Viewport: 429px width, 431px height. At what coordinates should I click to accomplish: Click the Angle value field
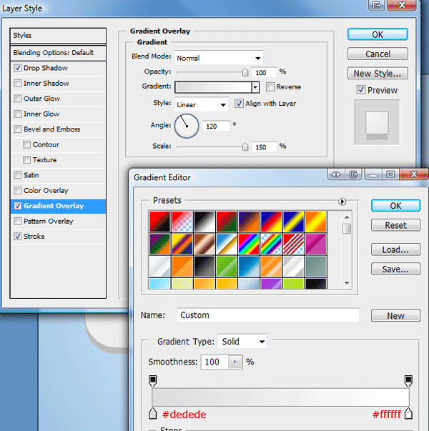pyautogui.click(x=217, y=127)
